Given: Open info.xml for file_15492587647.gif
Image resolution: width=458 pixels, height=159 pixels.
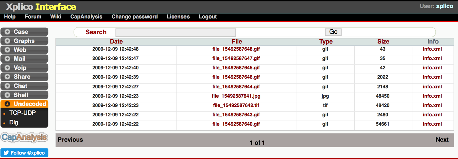Looking at the screenshot, I should 432,58.
